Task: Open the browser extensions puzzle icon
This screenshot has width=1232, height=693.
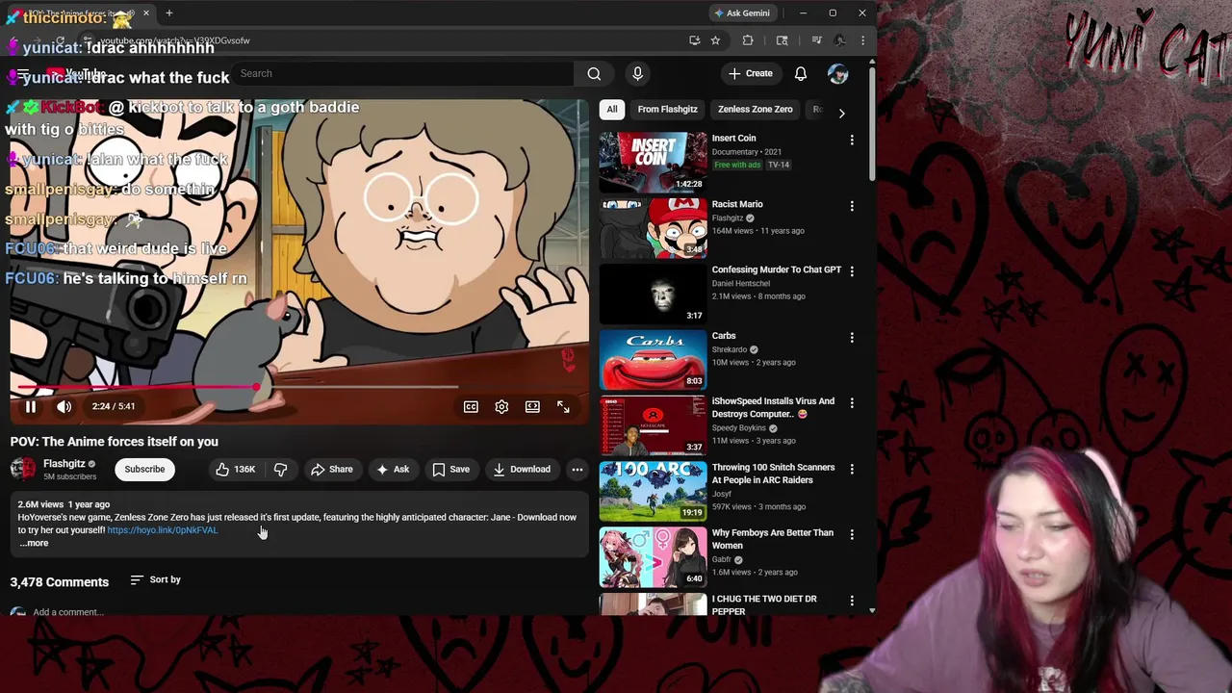Action: (x=748, y=40)
